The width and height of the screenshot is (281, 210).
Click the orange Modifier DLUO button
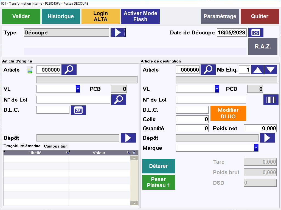[x=228, y=113]
